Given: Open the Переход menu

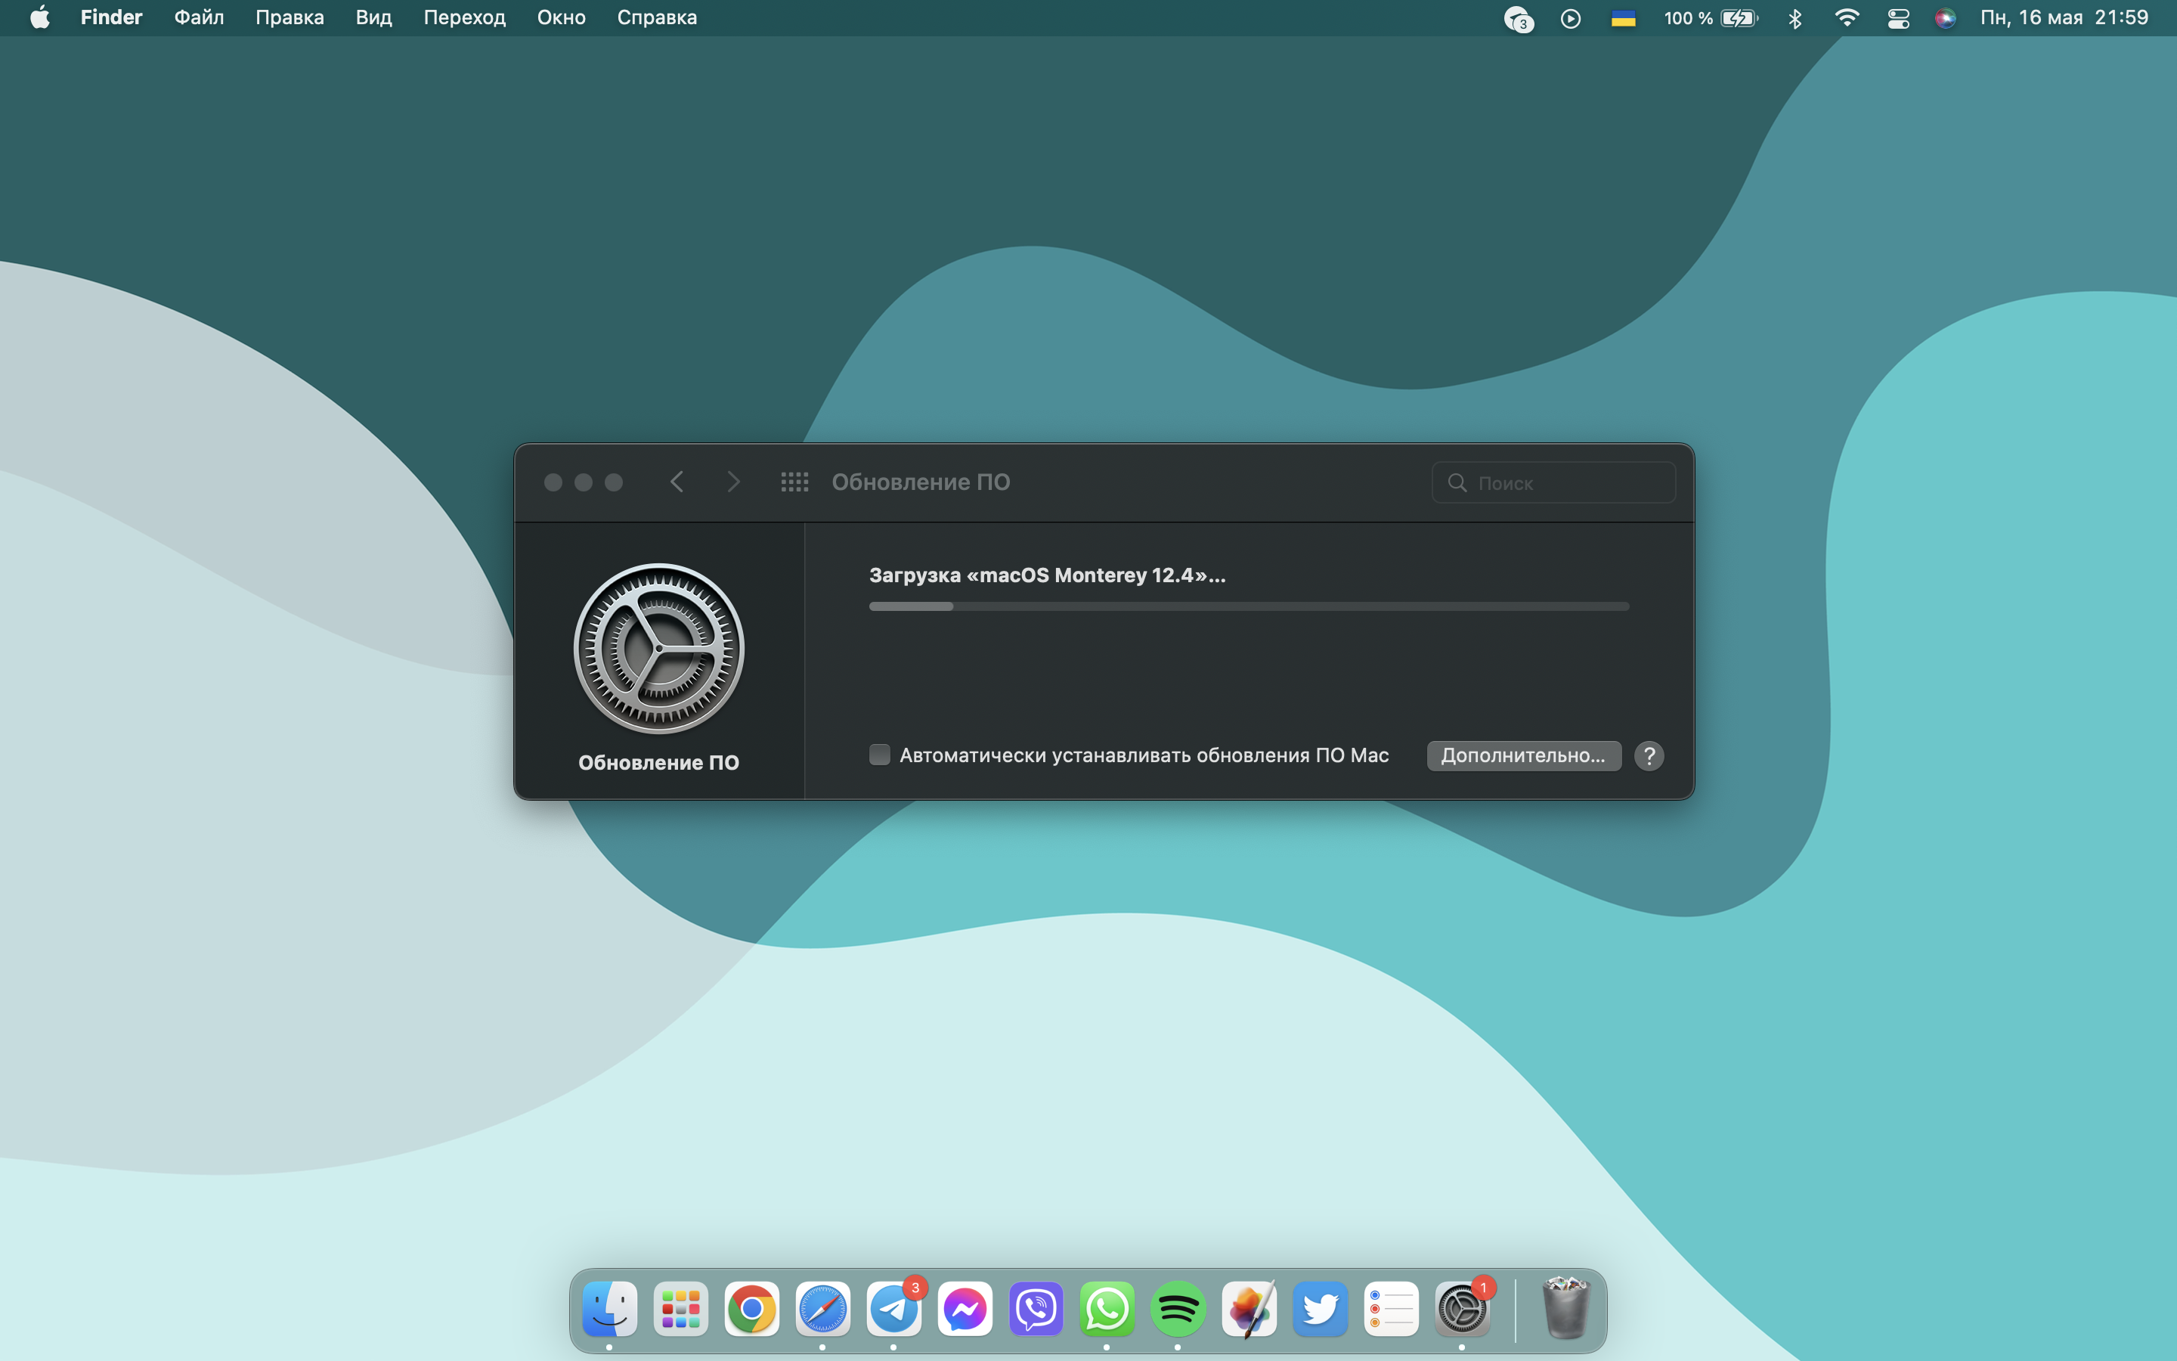Looking at the screenshot, I should pyautogui.click(x=464, y=18).
